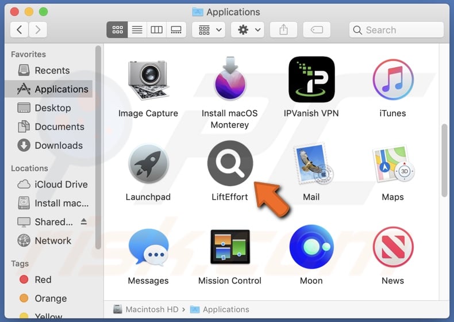The width and height of the screenshot is (454, 322).
Task: Open the group-by arrangement dropdown
Action: pyautogui.click(x=210, y=29)
